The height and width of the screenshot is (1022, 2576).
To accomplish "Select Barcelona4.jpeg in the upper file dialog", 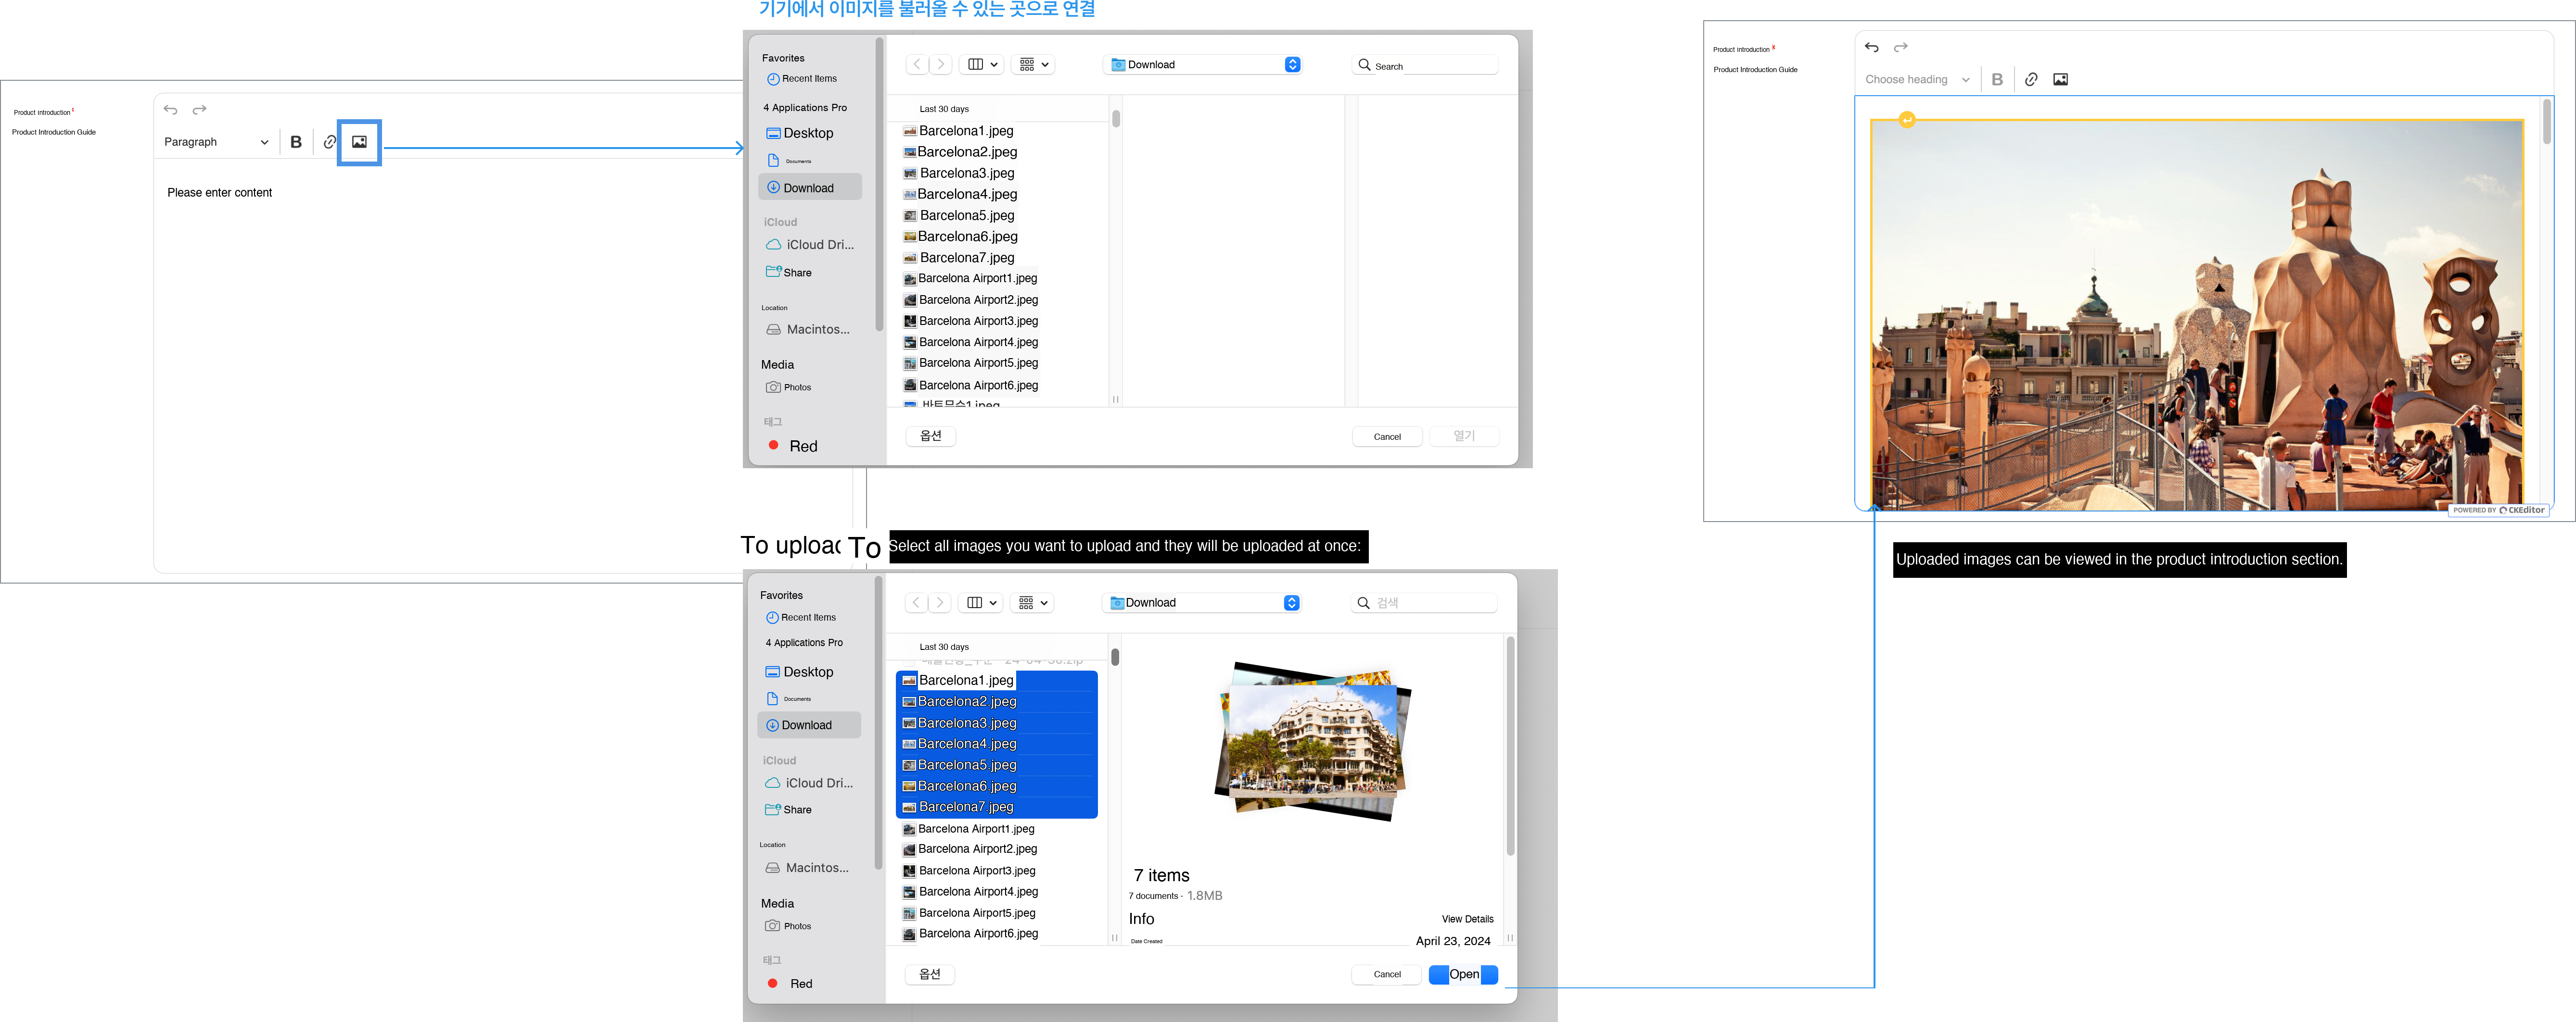I will click(x=960, y=195).
